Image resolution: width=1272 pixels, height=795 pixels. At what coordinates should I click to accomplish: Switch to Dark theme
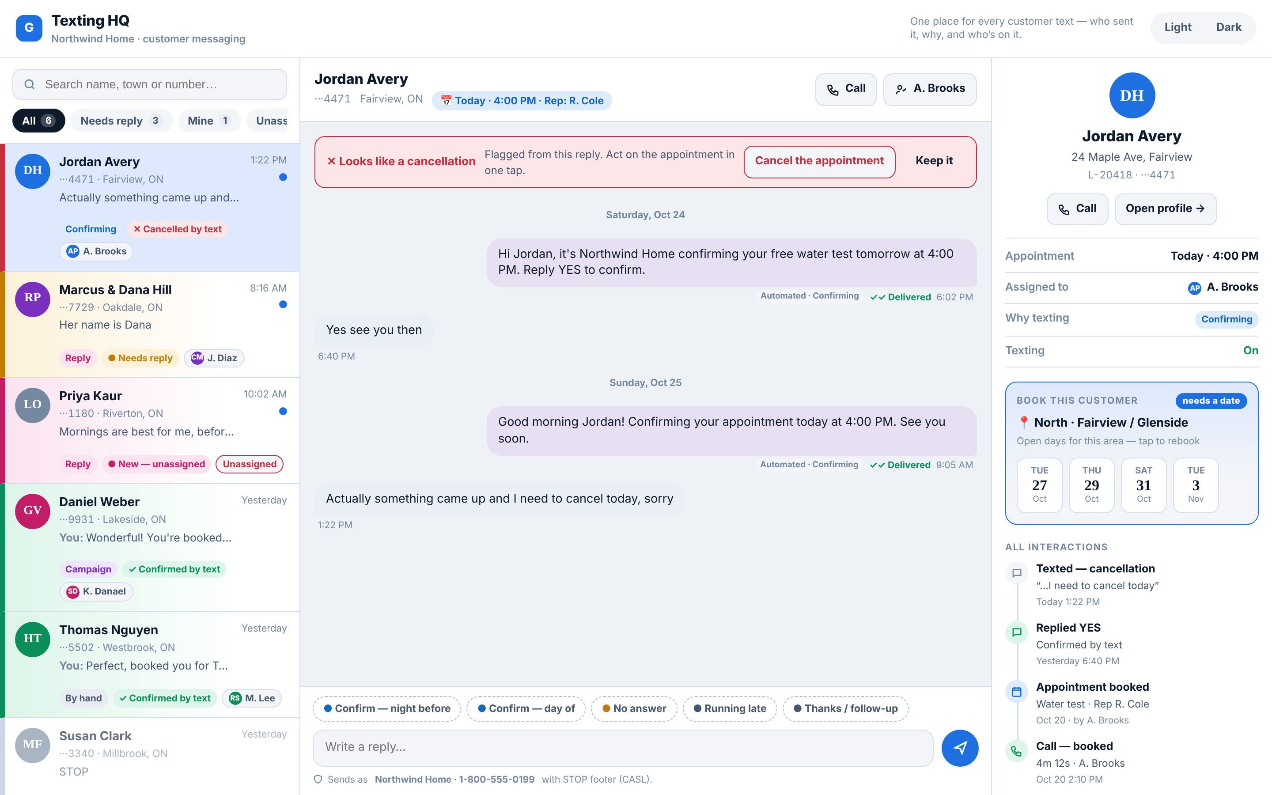click(x=1228, y=27)
